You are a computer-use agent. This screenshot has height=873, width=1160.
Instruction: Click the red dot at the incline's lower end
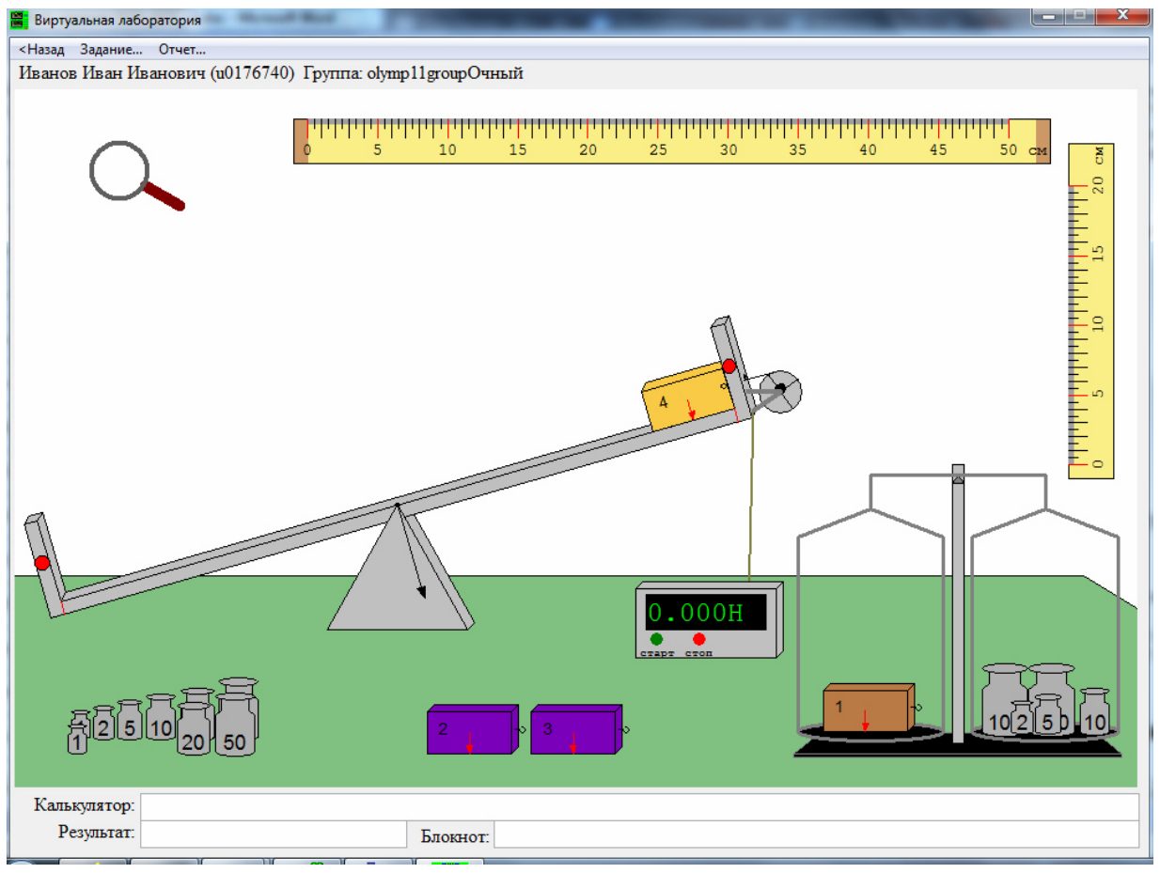[42, 563]
